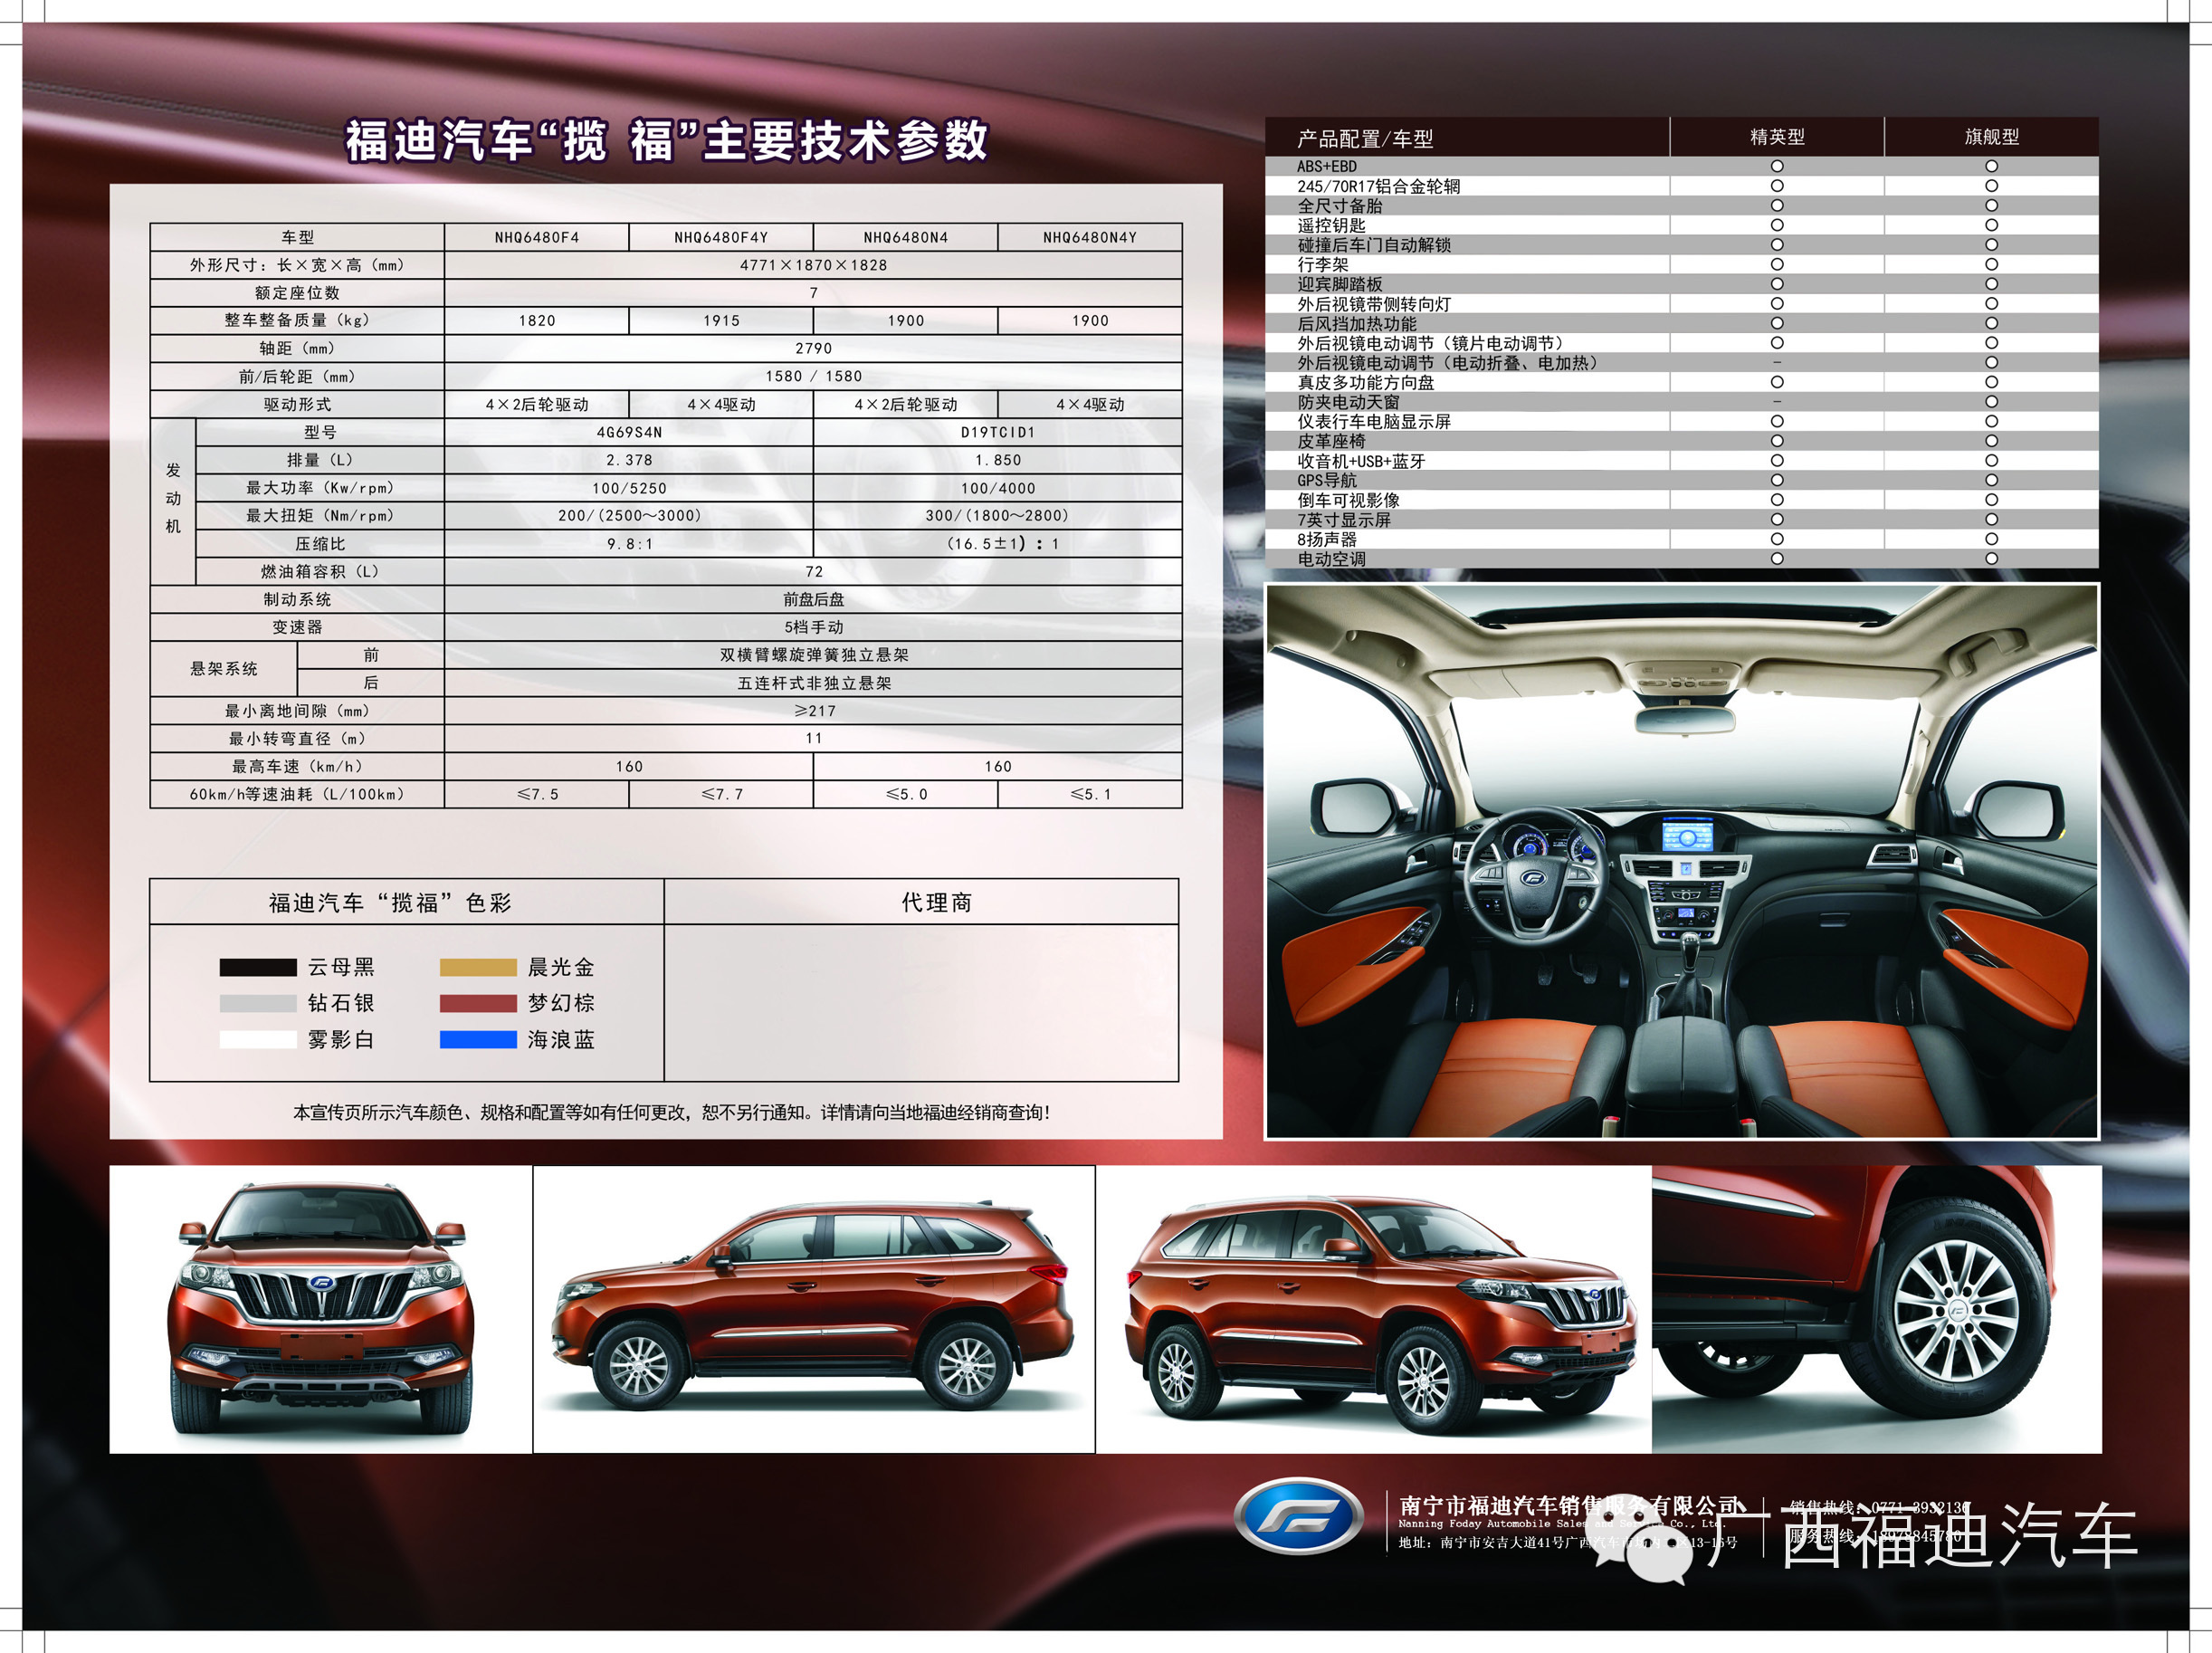This screenshot has width=2212, height=1653.
Task: Select the 梦幻棕 brown color swatch
Action: 478,1003
